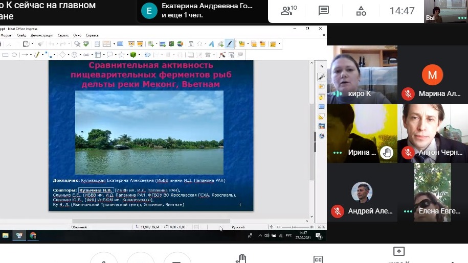The height and width of the screenshot is (263, 468).
Task: Select Антон Черн... participant video tile
Action: [x=433, y=133]
